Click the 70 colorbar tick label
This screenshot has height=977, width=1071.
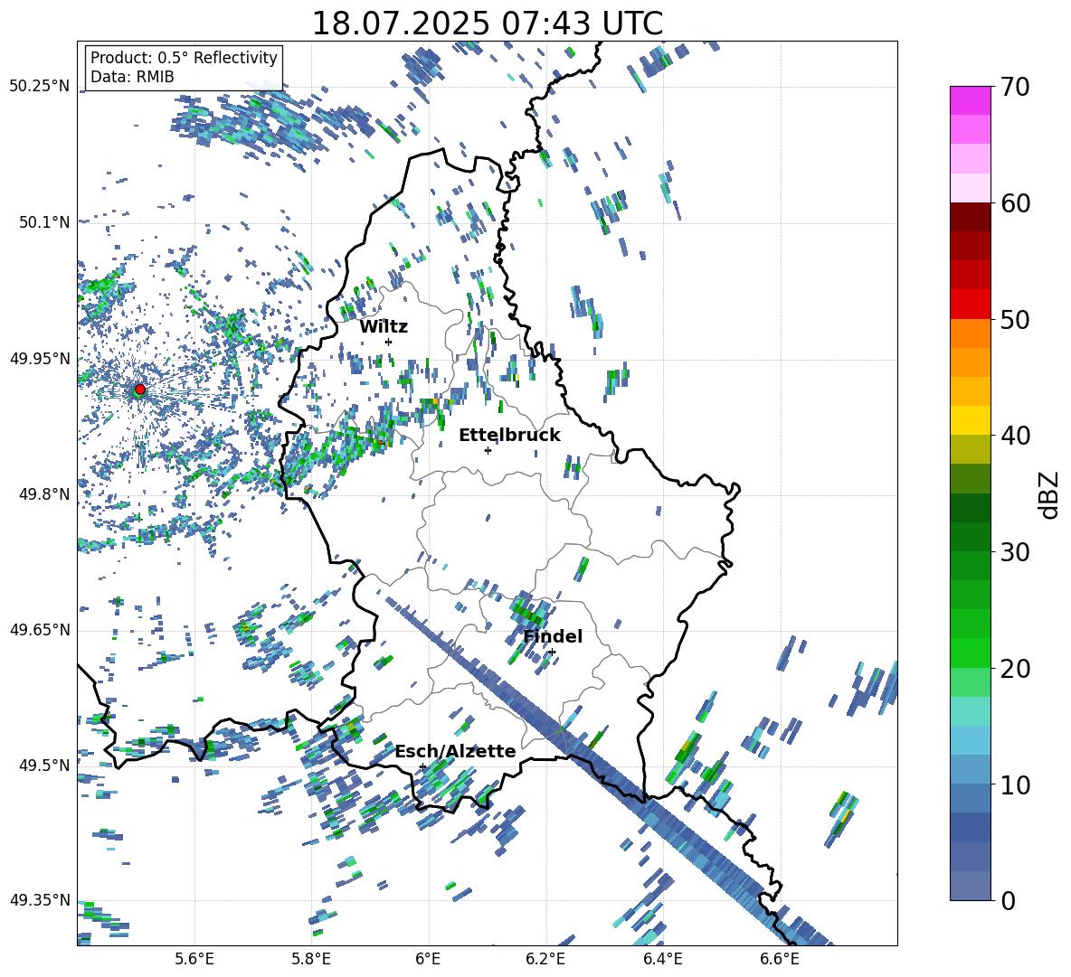(1014, 87)
